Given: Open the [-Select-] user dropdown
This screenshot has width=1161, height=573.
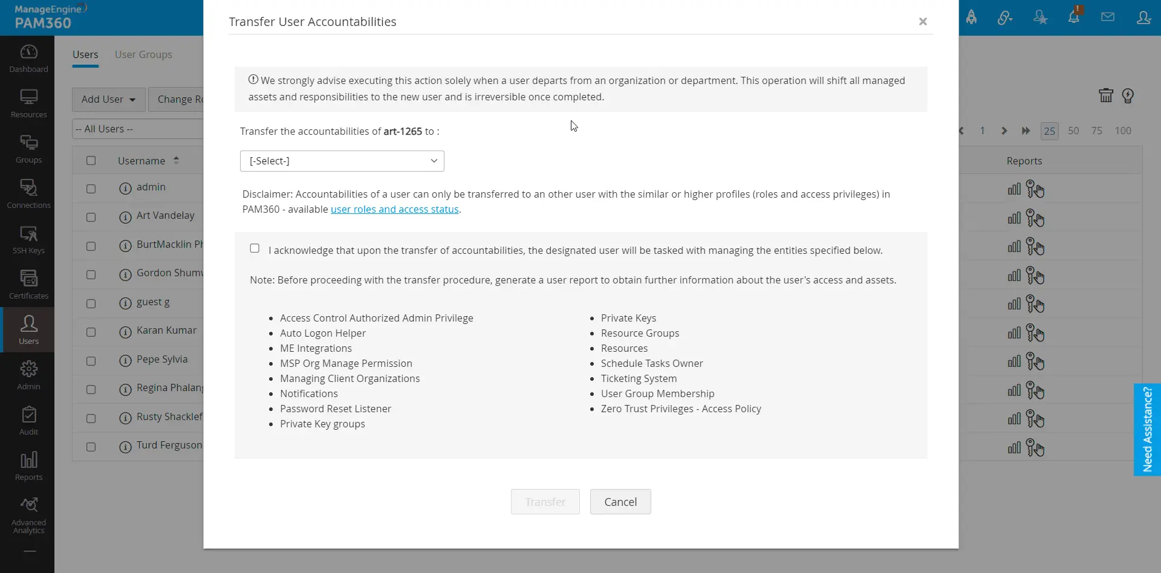Looking at the screenshot, I should (x=342, y=161).
